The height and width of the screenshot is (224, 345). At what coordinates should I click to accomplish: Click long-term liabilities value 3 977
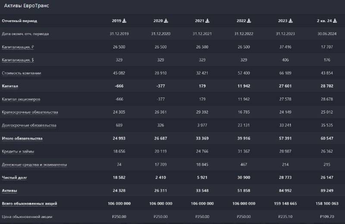tap(202, 125)
